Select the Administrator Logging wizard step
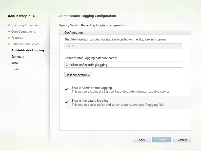 click(x=28, y=50)
